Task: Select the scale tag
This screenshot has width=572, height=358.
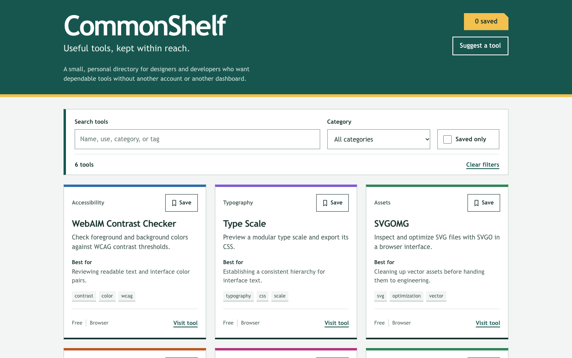Action: pos(280,296)
